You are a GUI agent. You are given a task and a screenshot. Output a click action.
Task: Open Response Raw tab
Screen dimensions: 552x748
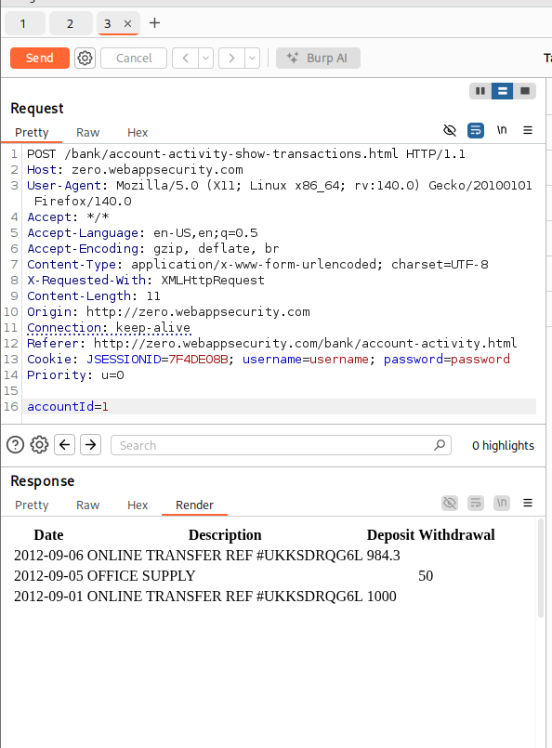87,505
